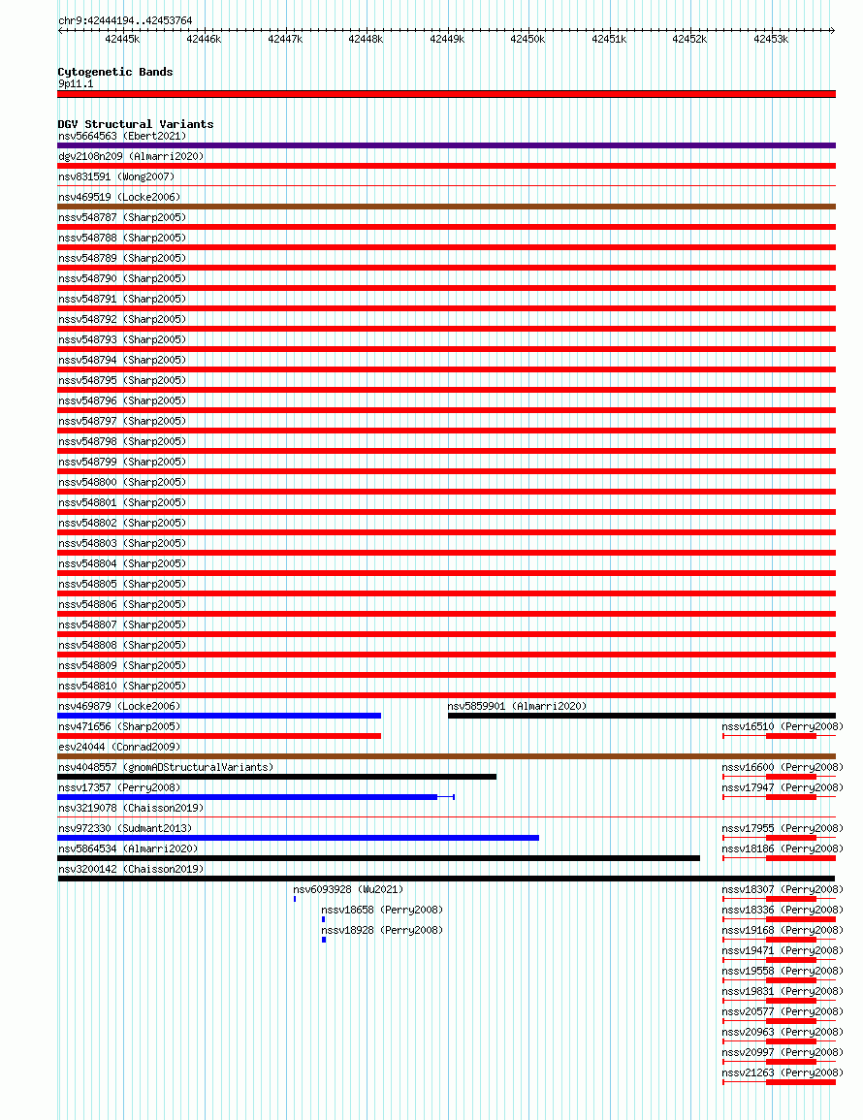Select nssv548795 (Sharp2005) label
This screenshot has width=863, height=1120.
coord(122,380)
